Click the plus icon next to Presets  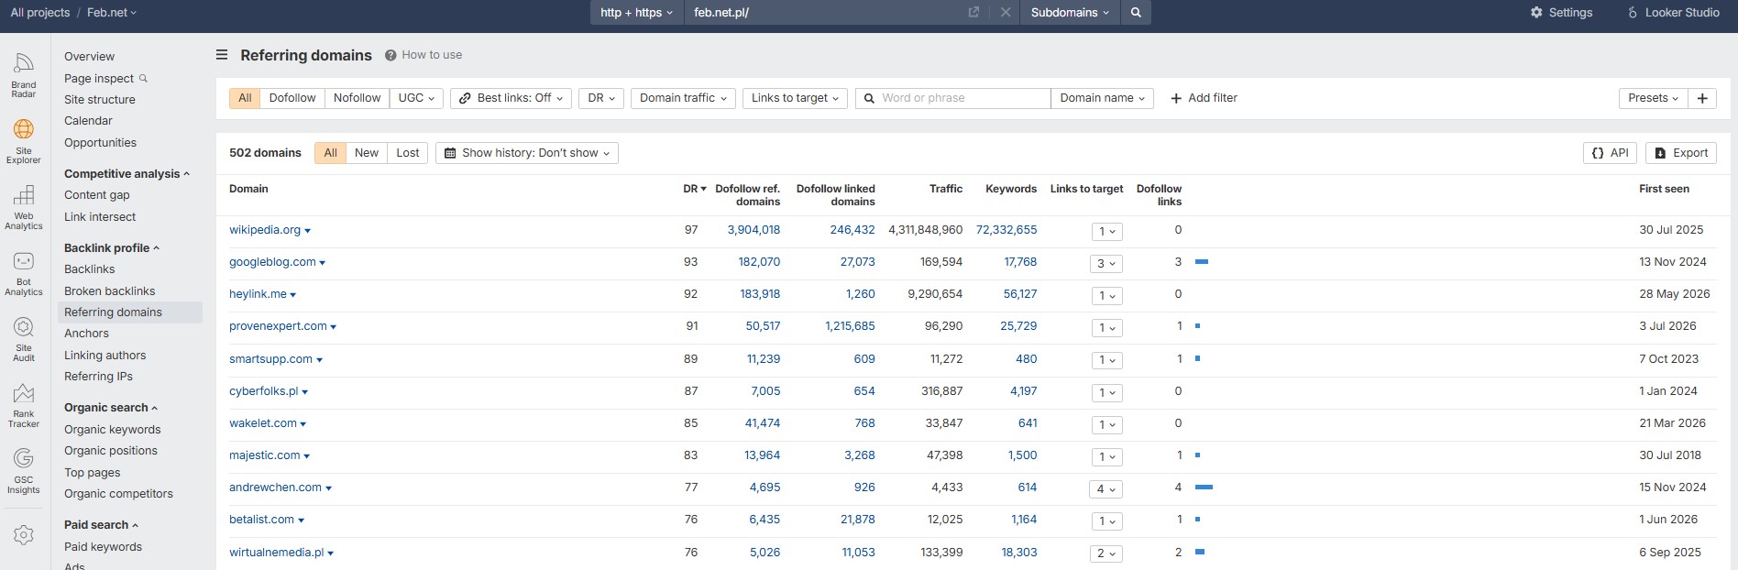1702,98
